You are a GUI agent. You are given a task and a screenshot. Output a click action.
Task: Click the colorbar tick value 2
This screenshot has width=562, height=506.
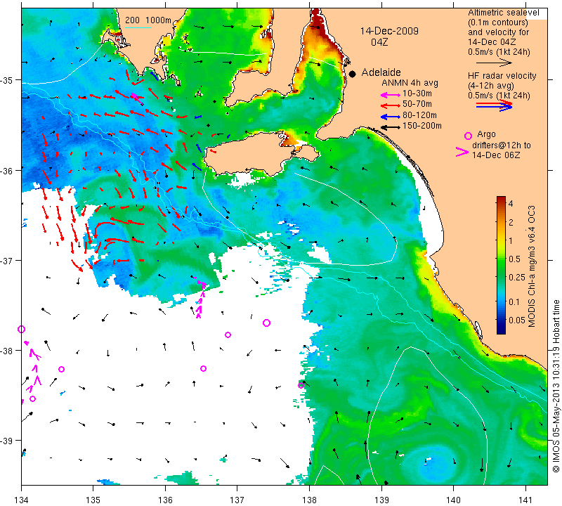coord(511,222)
